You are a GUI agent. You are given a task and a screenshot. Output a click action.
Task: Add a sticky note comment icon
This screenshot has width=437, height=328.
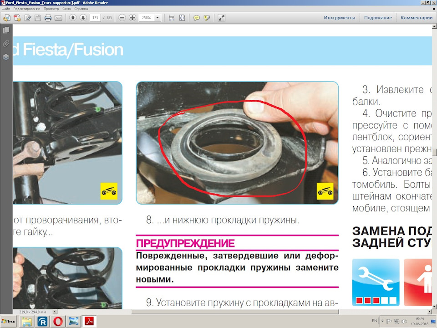click(x=197, y=18)
